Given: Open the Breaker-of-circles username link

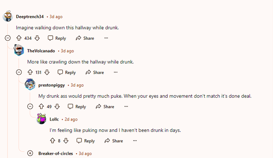Looking at the screenshot, I should [x=56, y=153].
